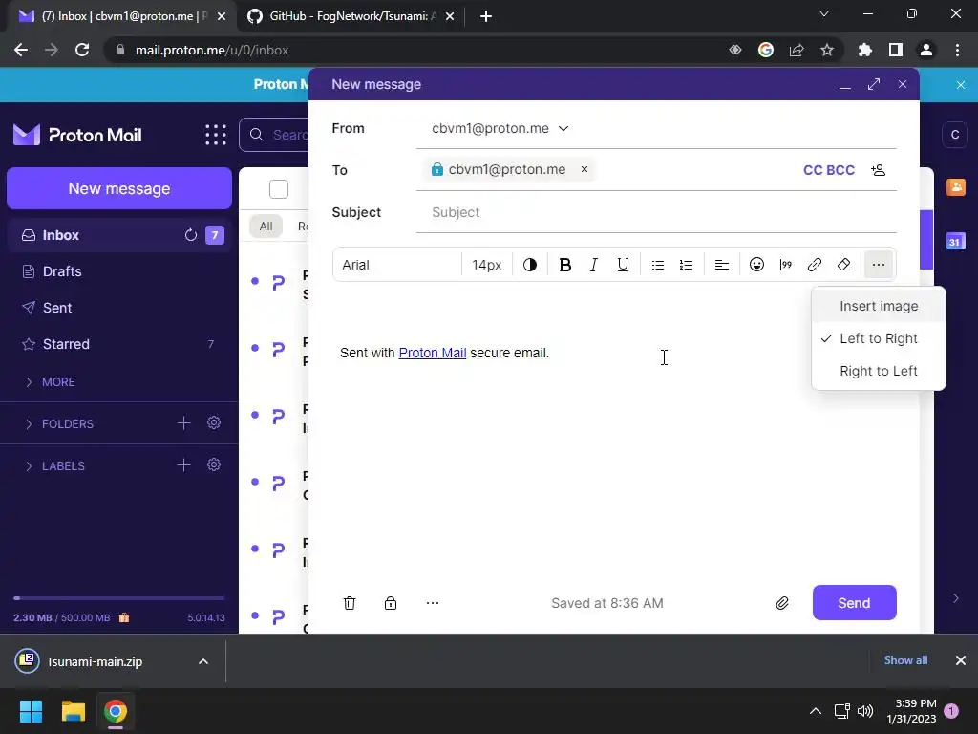
Task: Click the New message sidebar button
Action: point(119,188)
